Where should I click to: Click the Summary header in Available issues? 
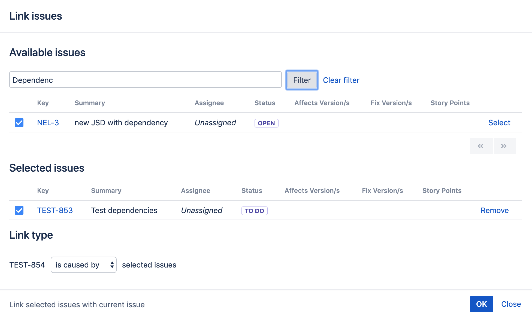[x=90, y=103]
